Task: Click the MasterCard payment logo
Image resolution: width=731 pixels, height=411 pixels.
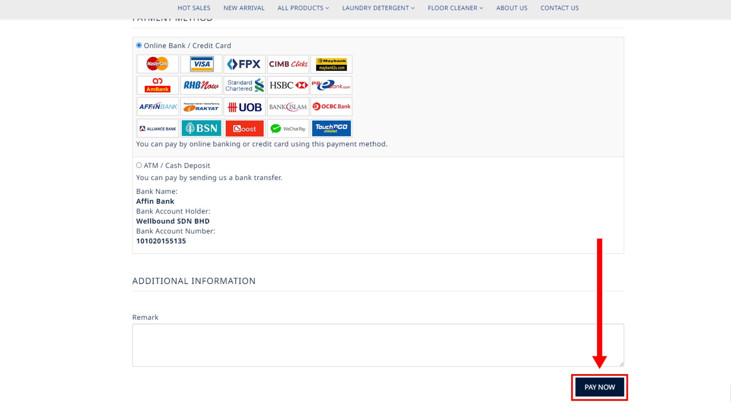Action: coord(158,64)
